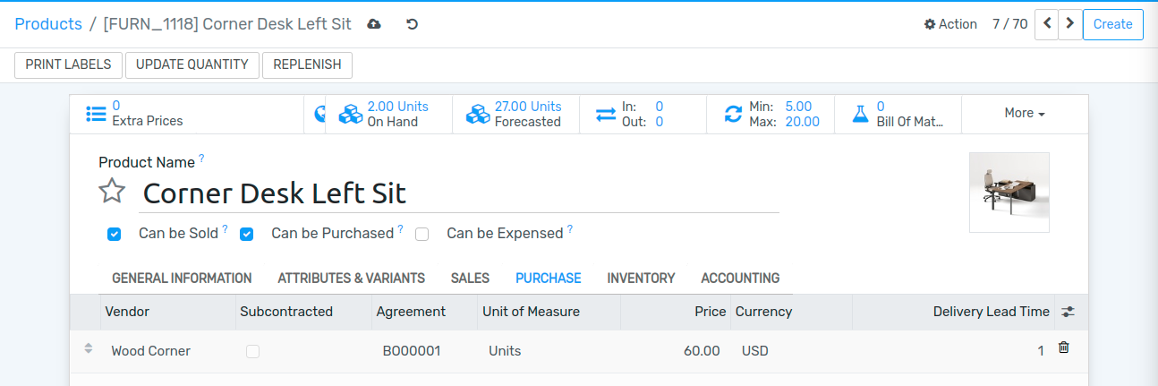The height and width of the screenshot is (386, 1158).
Task: Go to Products breadcrumb link
Action: (x=48, y=24)
